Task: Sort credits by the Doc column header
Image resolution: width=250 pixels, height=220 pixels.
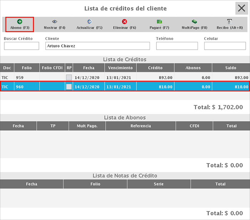Action: click(x=7, y=68)
